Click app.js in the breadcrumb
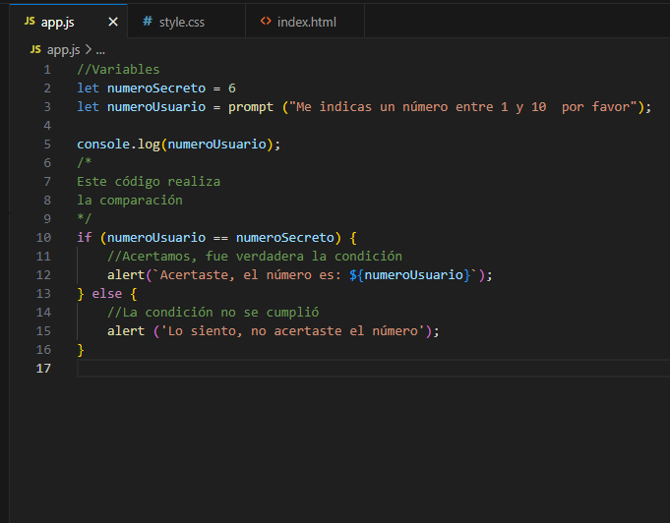Image resolution: width=670 pixels, height=523 pixels. [63, 50]
